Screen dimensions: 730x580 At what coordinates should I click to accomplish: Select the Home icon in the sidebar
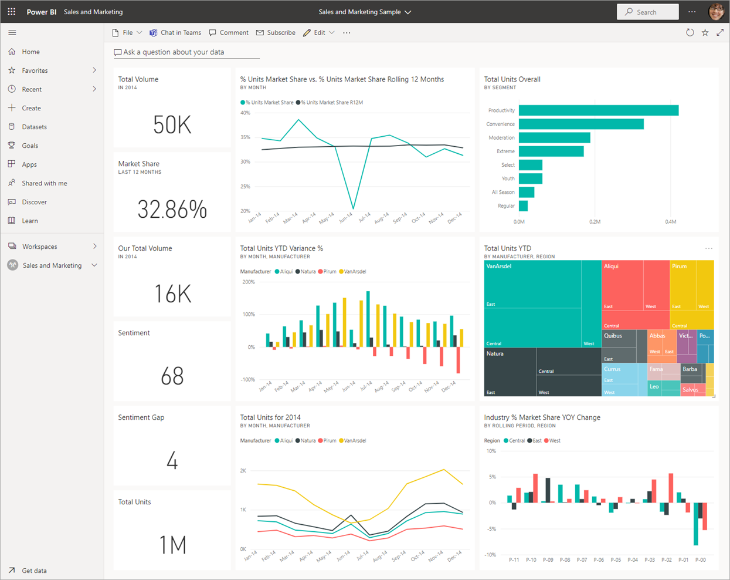click(12, 51)
